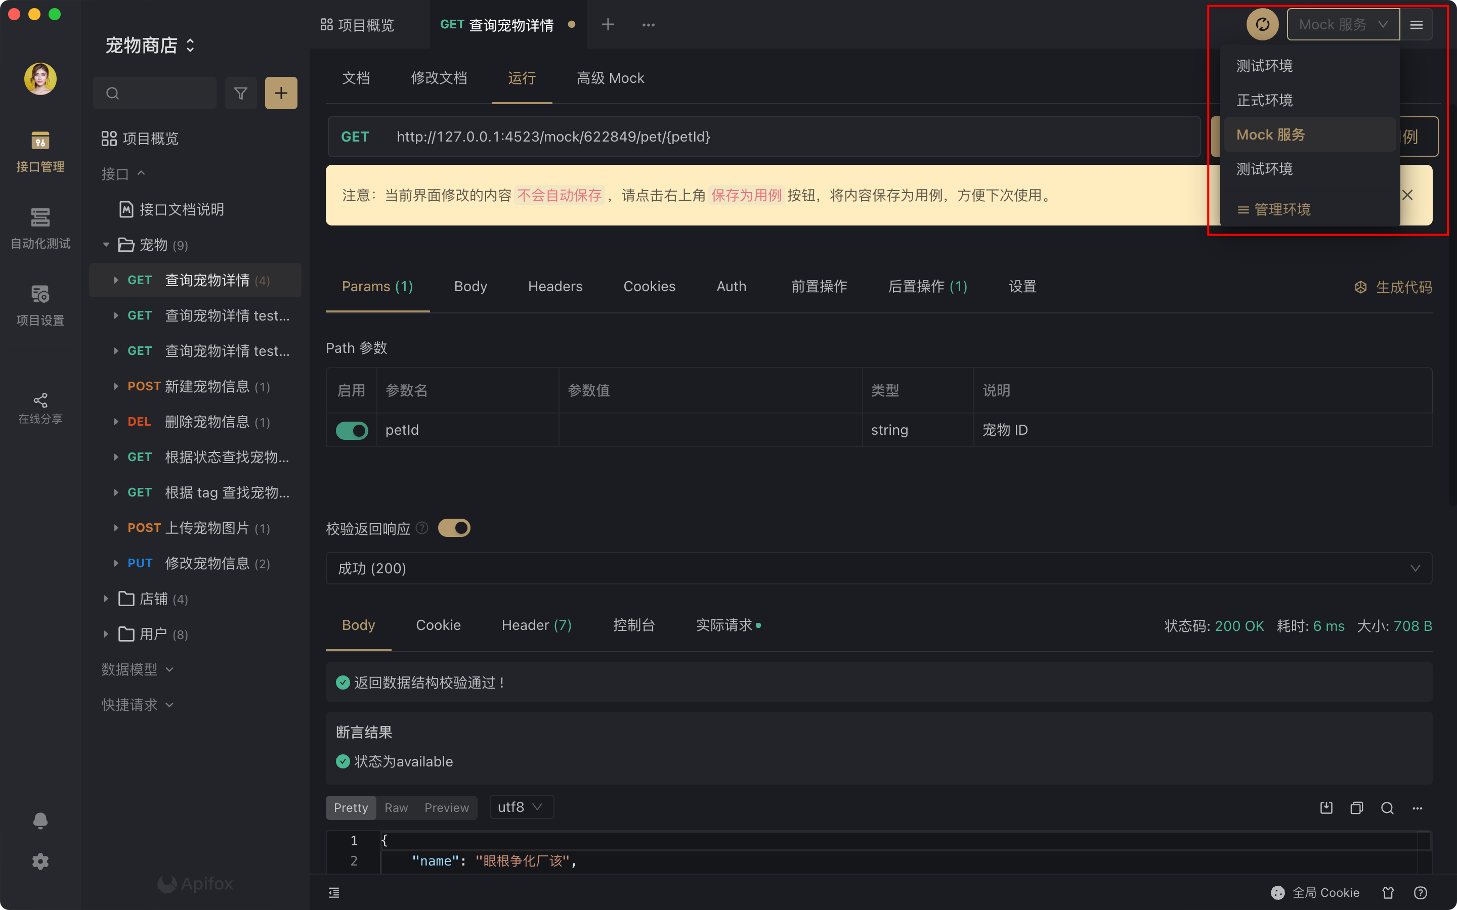Copy response body with copy icon

pos(1356,808)
